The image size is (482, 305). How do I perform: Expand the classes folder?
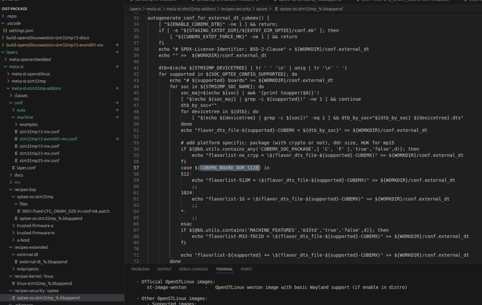pos(11,95)
